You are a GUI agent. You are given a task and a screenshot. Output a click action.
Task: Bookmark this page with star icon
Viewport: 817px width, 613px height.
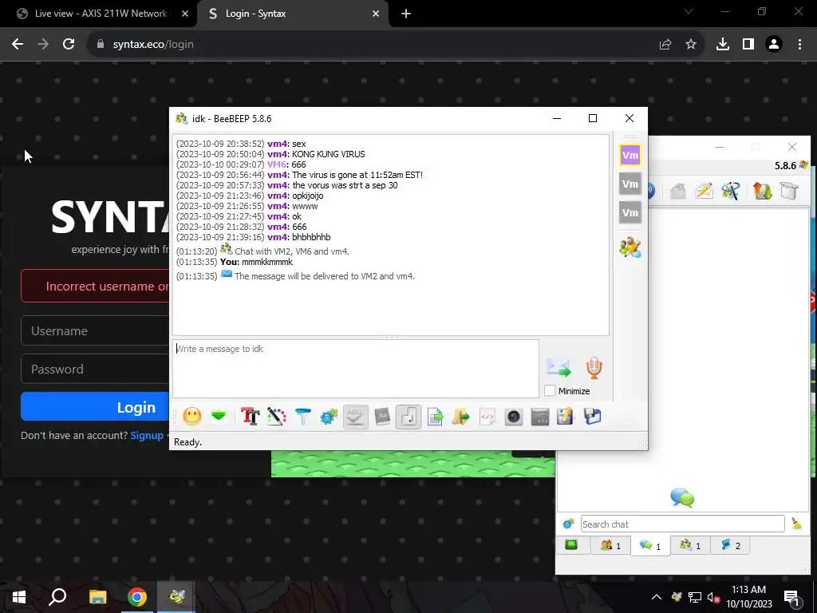point(691,45)
